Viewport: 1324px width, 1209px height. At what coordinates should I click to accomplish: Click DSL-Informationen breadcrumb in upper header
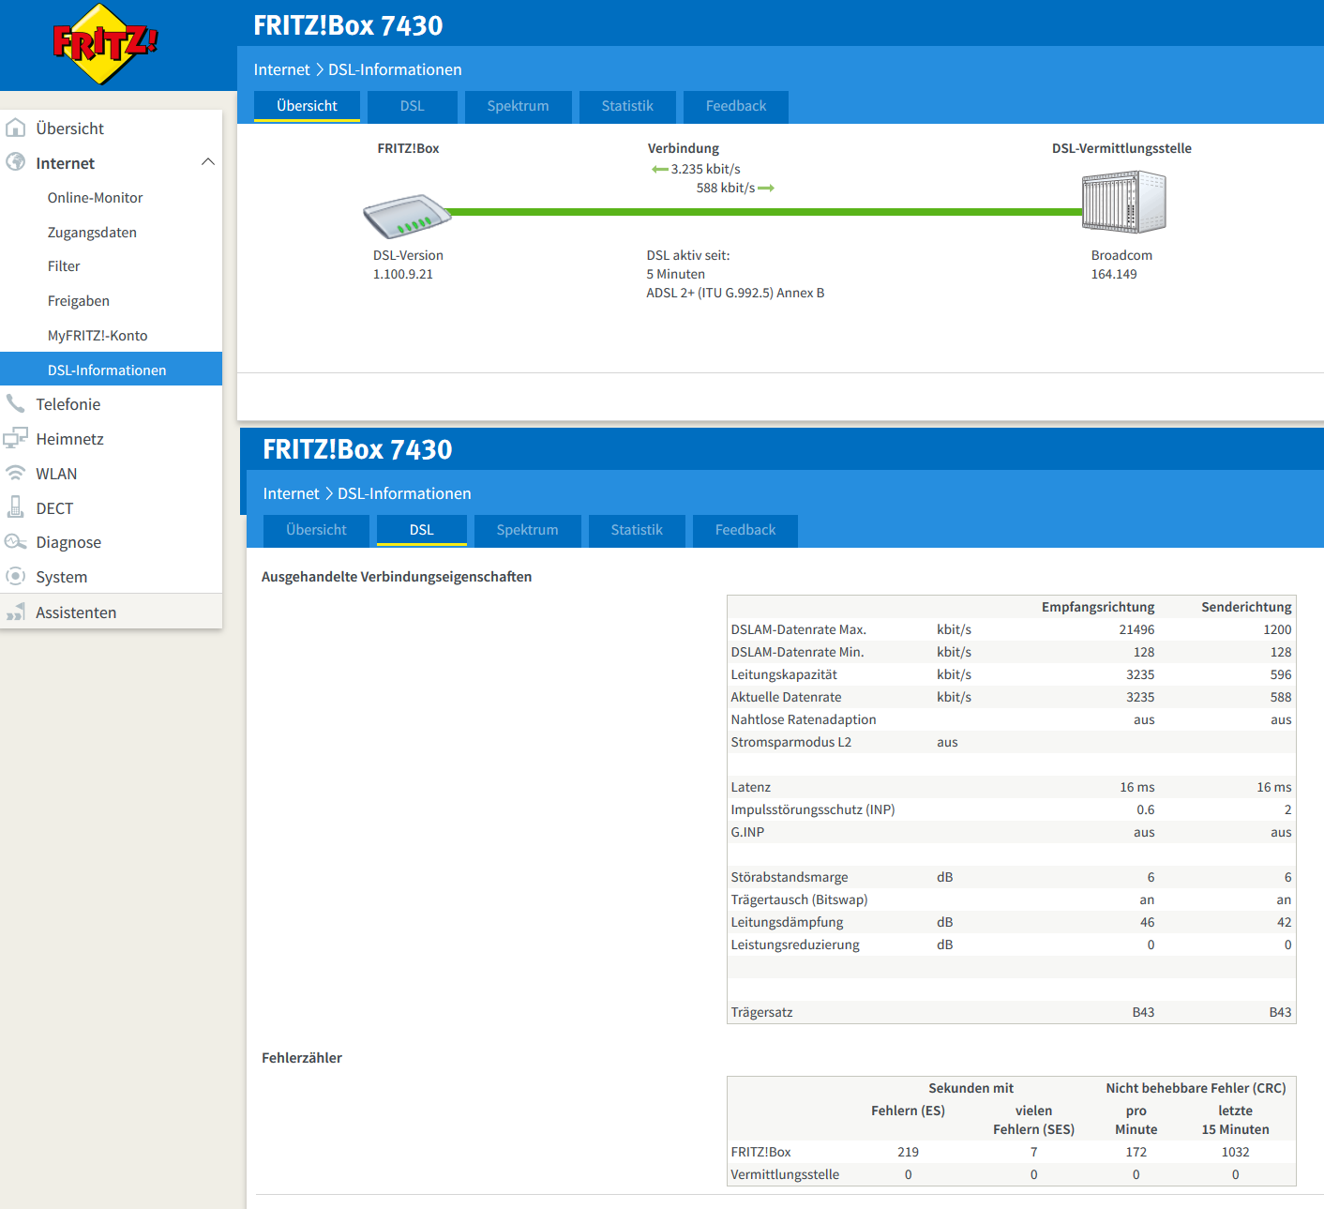click(x=395, y=69)
